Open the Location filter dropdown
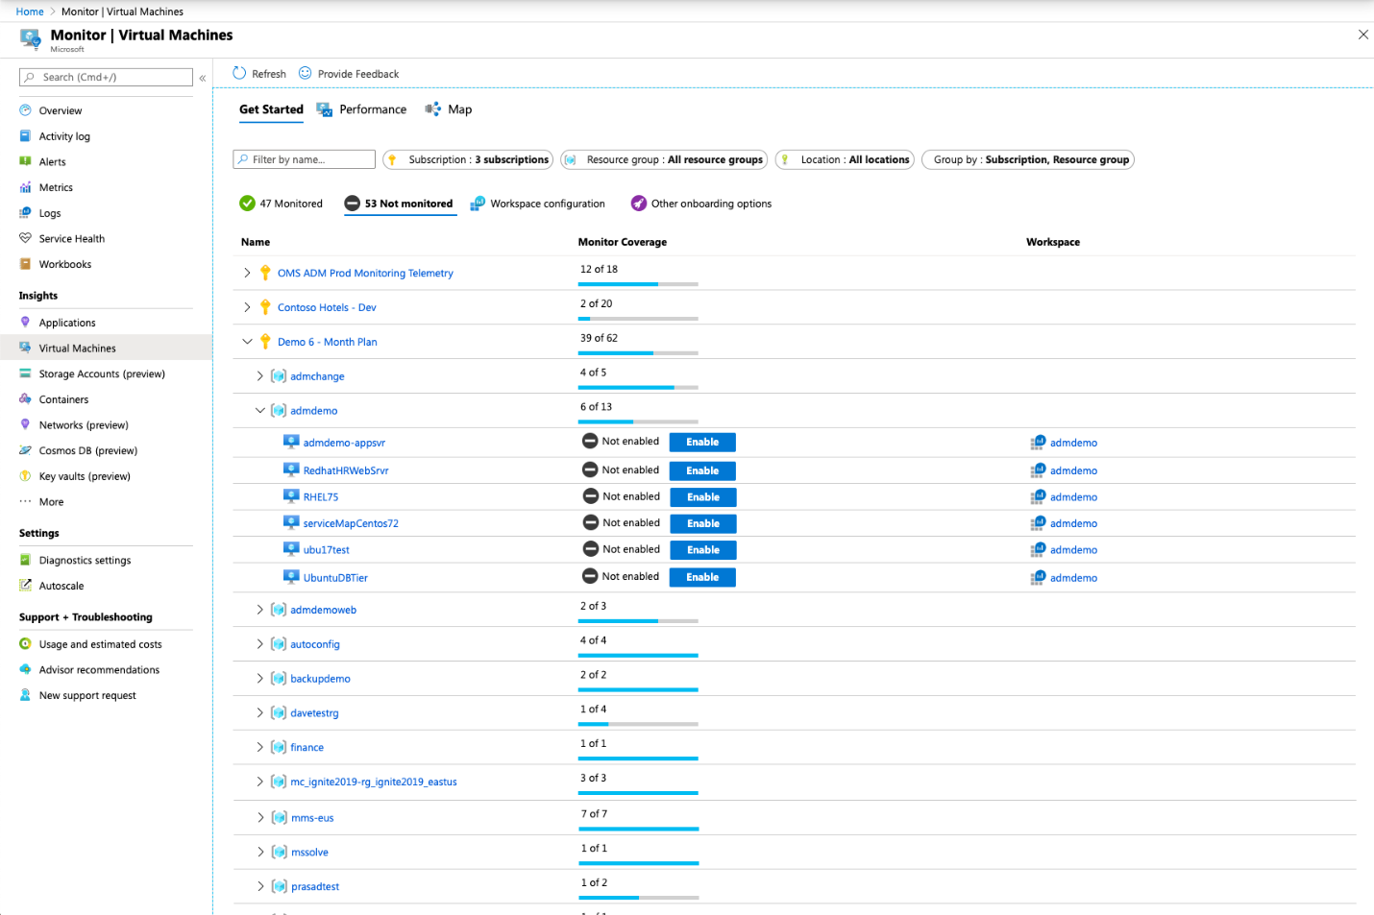Screen dimensions: 1374x915 845,159
